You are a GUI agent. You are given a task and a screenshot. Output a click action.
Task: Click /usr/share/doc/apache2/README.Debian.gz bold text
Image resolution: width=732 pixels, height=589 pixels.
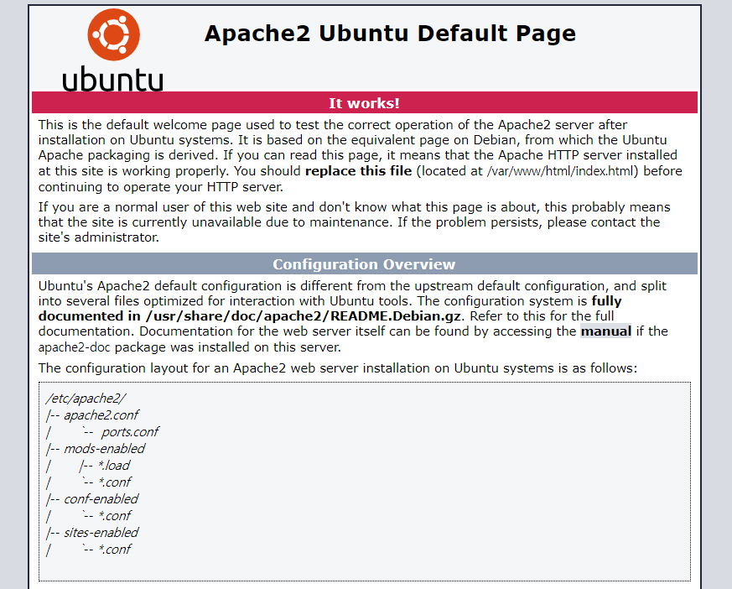pyautogui.click(x=304, y=316)
